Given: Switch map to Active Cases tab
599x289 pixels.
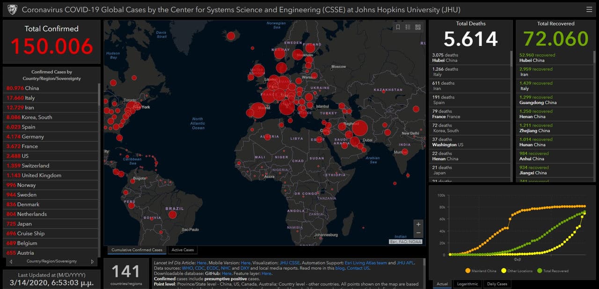Looking at the screenshot, I should [x=183, y=250].
